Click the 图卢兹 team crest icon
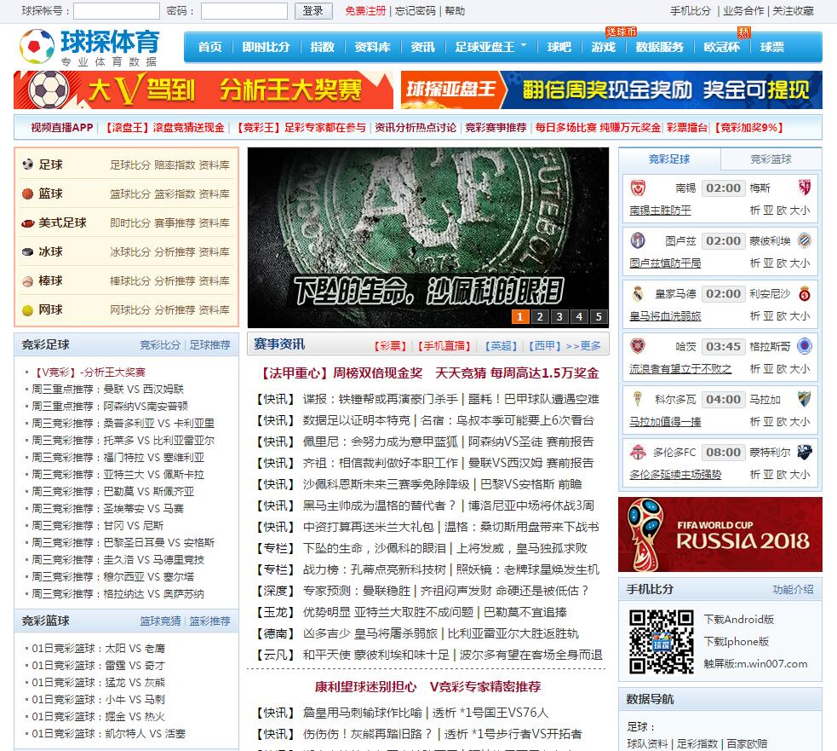This screenshot has width=837, height=751. tap(638, 240)
